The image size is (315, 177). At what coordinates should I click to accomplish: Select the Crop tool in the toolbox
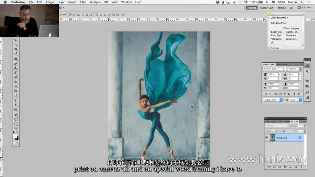pyautogui.click(x=16, y=49)
